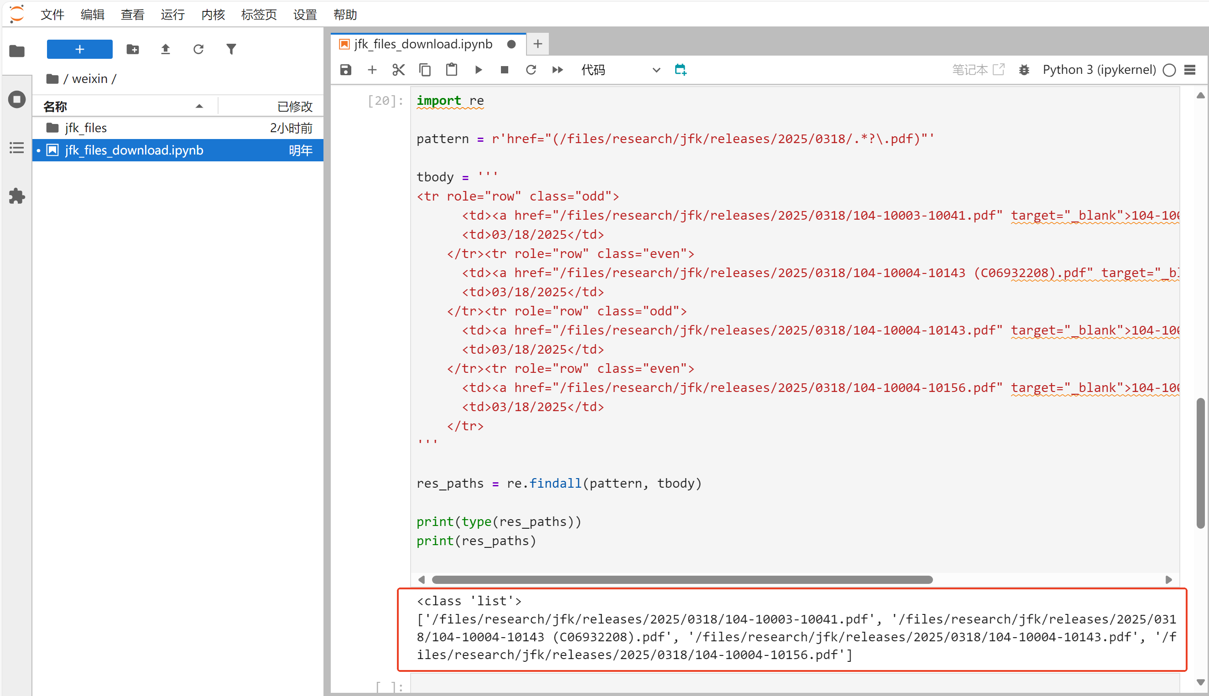Select the jfk_files_download.ipynb tab
Viewport: 1209px width, 696px height.
(x=423, y=44)
